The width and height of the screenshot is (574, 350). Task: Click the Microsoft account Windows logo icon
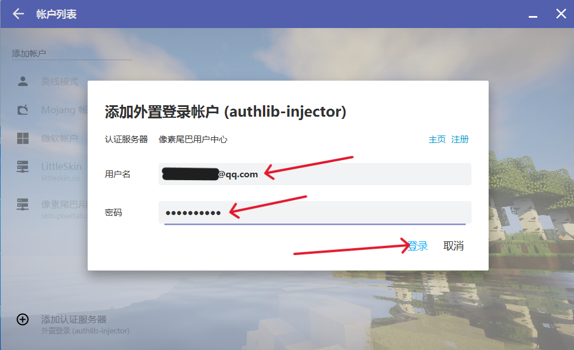[x=23, y=138]
